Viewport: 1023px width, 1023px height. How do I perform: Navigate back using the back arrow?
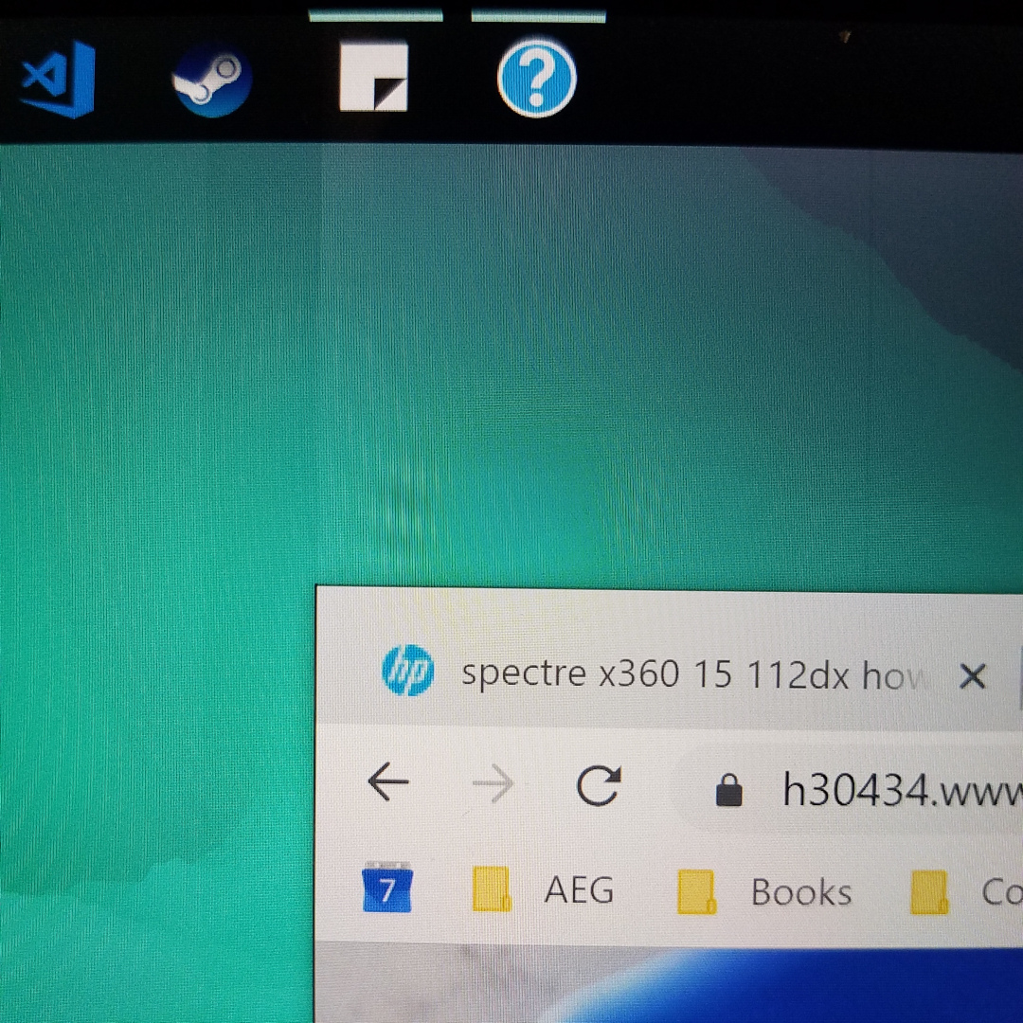388,782
